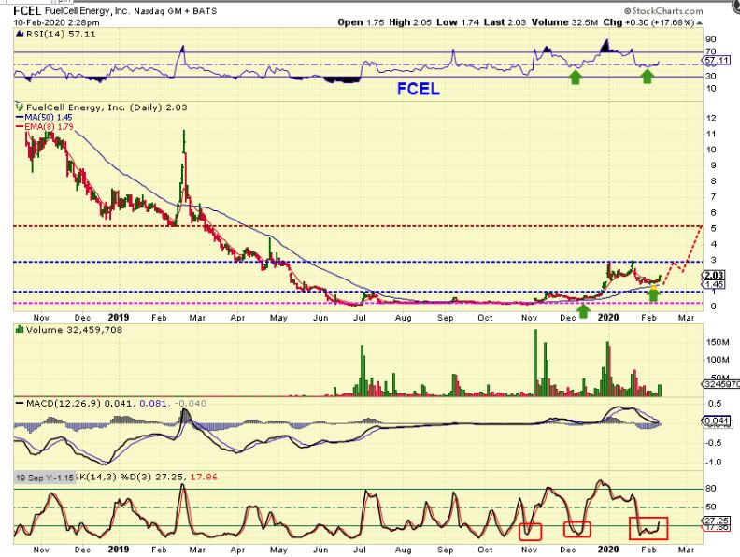
Task: Select the November red box on stochastic panel
Action: click(531, 530)
